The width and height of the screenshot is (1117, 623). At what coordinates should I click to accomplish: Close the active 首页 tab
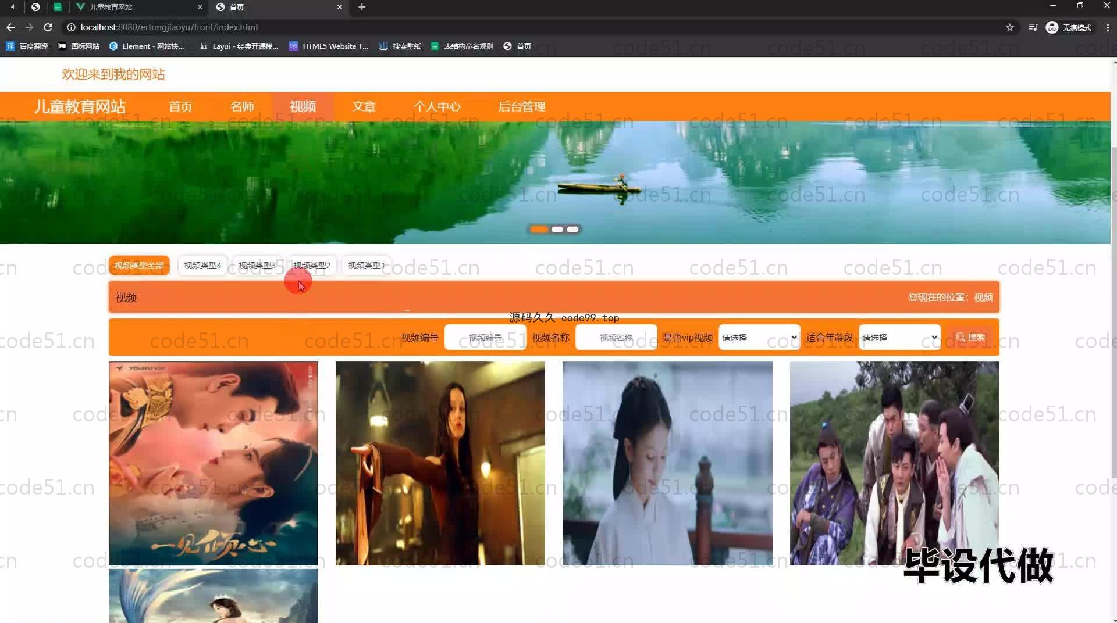pyautogui.click(x=340, y=7)
